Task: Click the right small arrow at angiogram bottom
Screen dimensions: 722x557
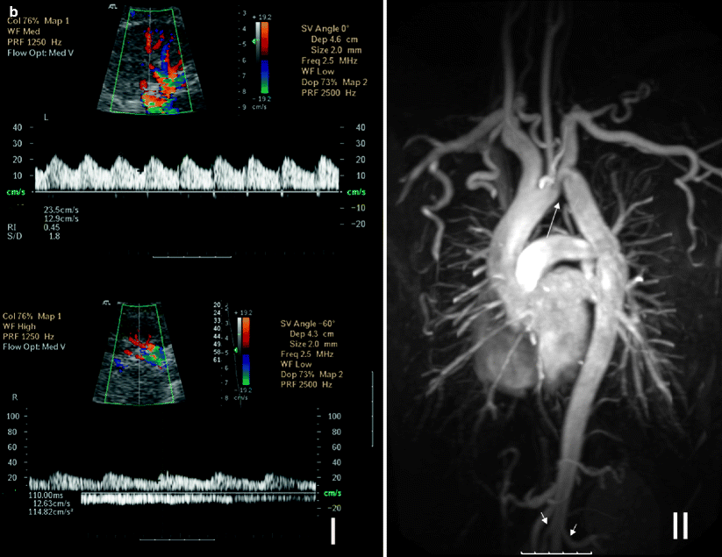Action: pos(574,529)
